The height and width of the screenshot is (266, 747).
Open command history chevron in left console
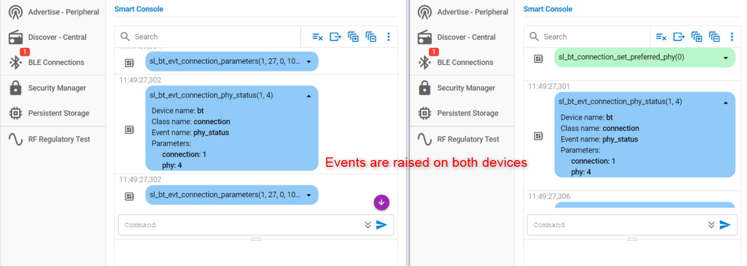[x=368, y=225]
